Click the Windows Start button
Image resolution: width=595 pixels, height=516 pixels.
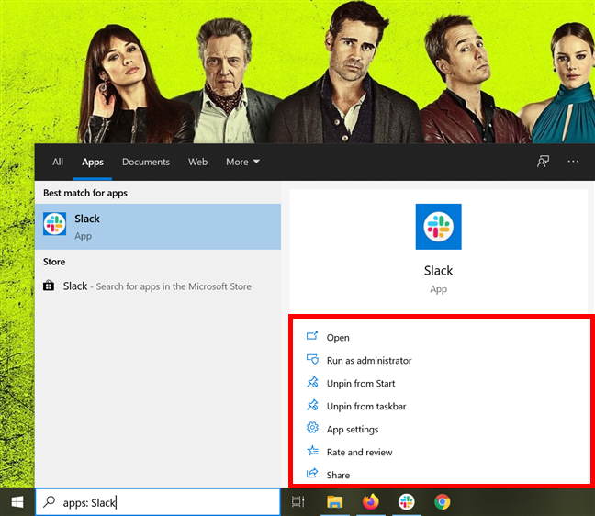[x=17, y=502]
